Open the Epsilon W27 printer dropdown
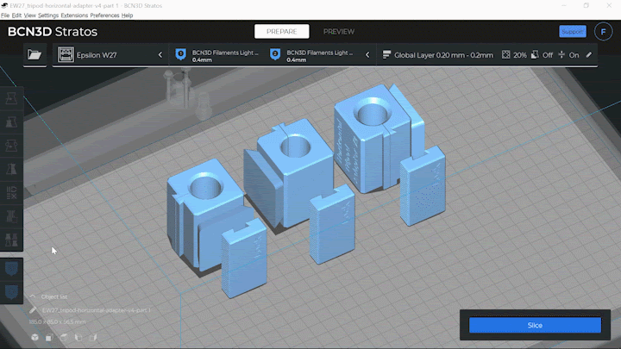The image size is (621, 349). pos(110,55)
